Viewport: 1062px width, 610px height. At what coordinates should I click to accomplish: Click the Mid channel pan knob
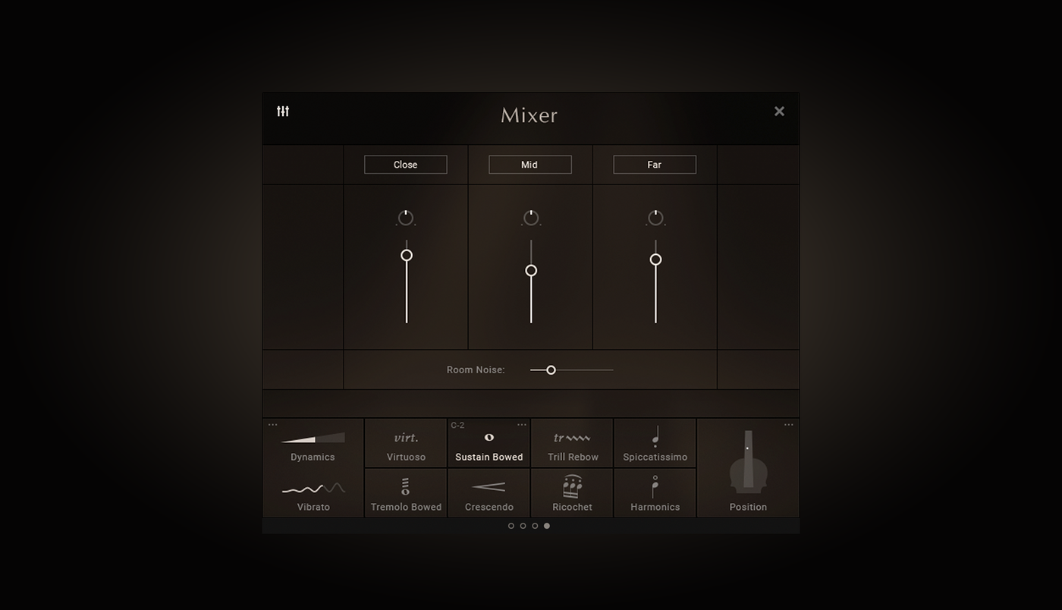pyautogui.click(x=531, y=219)
